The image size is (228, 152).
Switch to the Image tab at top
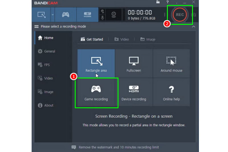point(148,39)
